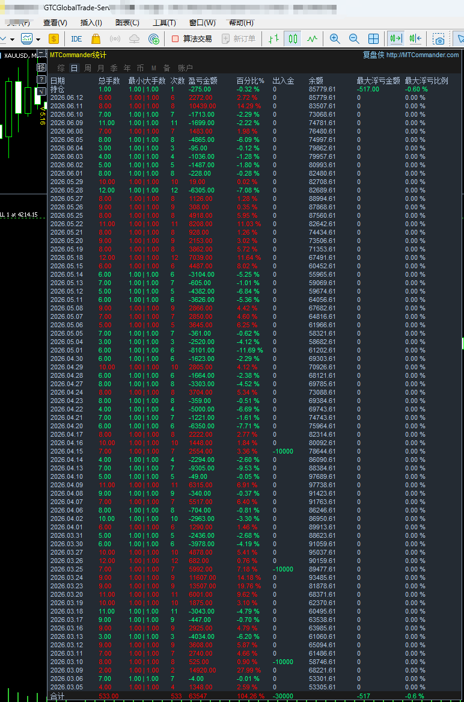Open the 工具(T) menu
Viewport: 464px width, 702px height.
coord(164,23)
